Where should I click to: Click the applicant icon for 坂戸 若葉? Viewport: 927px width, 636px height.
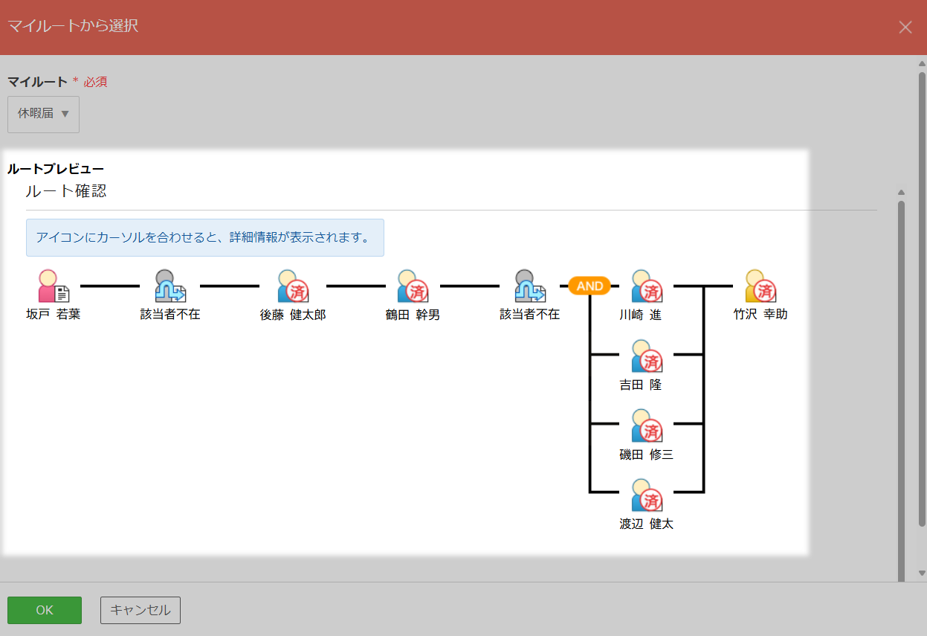(x=53, y=286)
